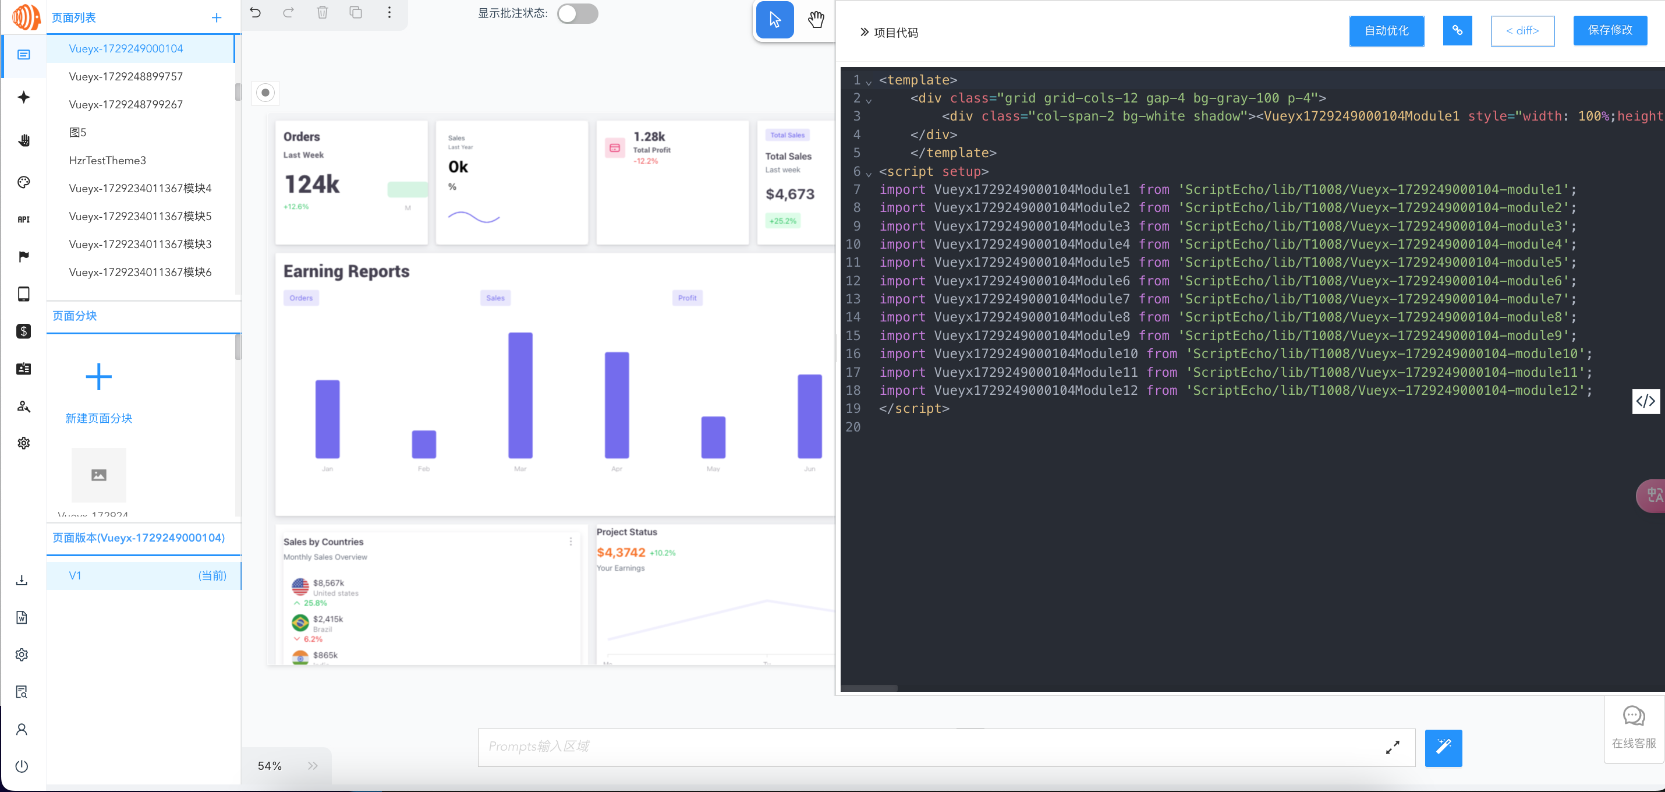Select the hand pan tool
Viewport: 1665px width, 792px height.
pyautogui.click(x=816, y=19)
